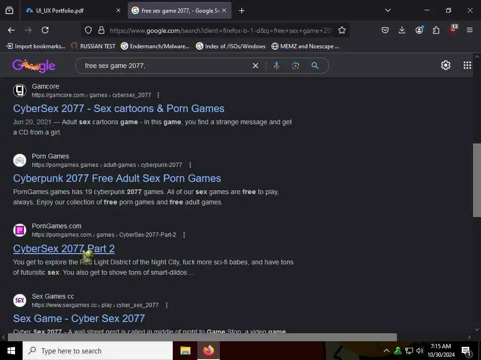Submit search with magnifier icon
This screenshot has width=481, height=360.
(x=315, y=66)
